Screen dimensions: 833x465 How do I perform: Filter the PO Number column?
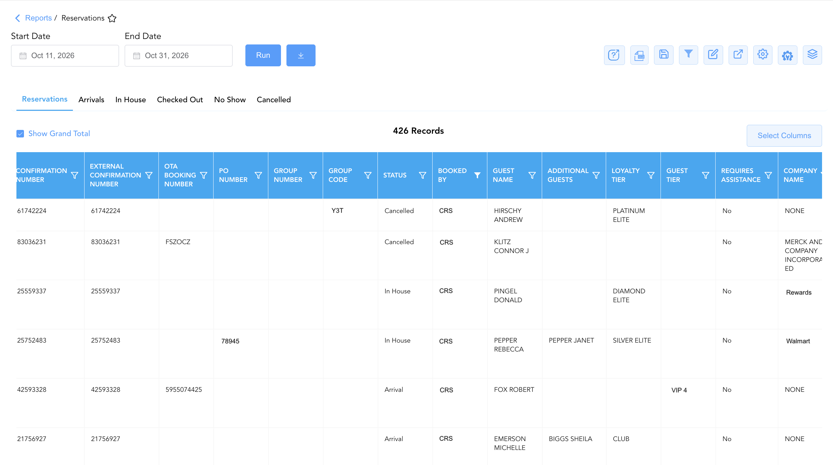(258, 175)
